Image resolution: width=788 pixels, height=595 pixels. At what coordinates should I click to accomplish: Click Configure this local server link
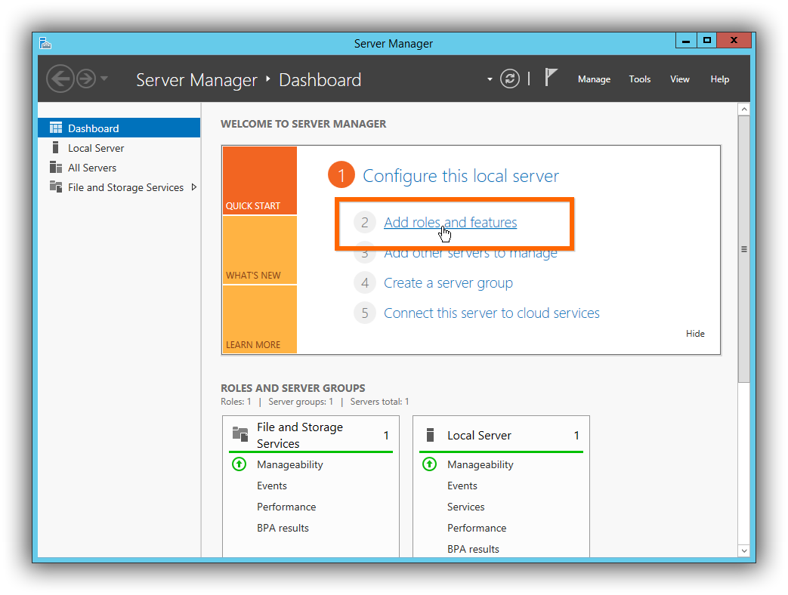(x=460, y=176)
